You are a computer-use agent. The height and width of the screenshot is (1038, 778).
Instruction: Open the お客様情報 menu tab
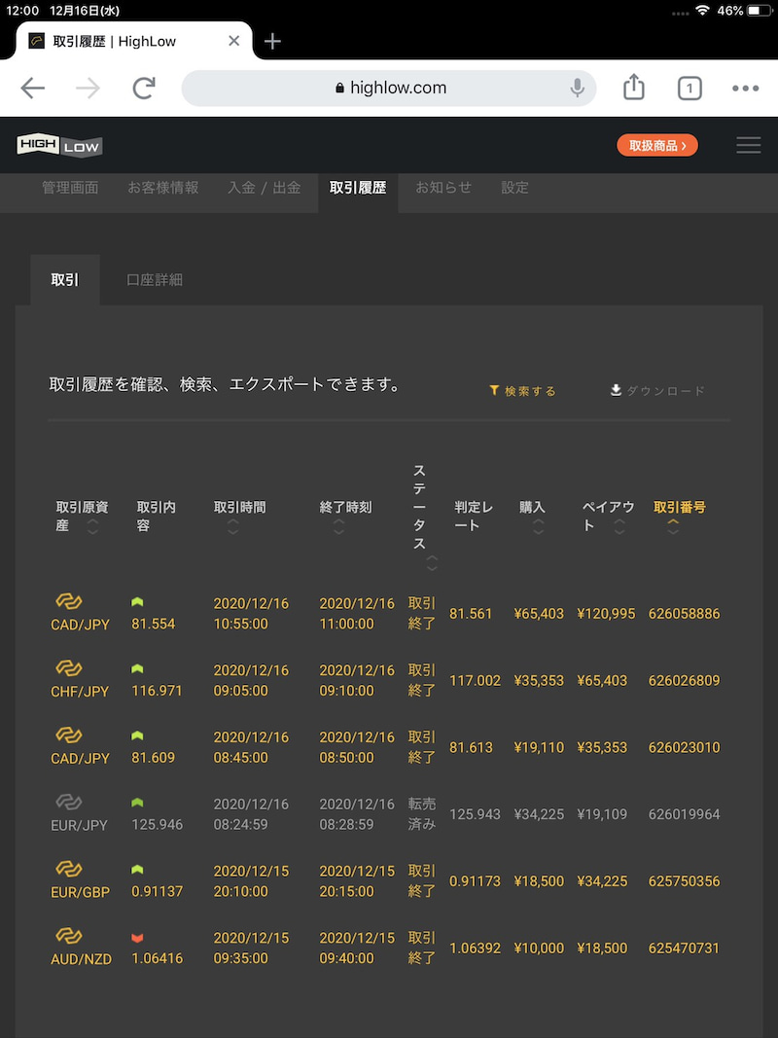(x=162, y=188)
